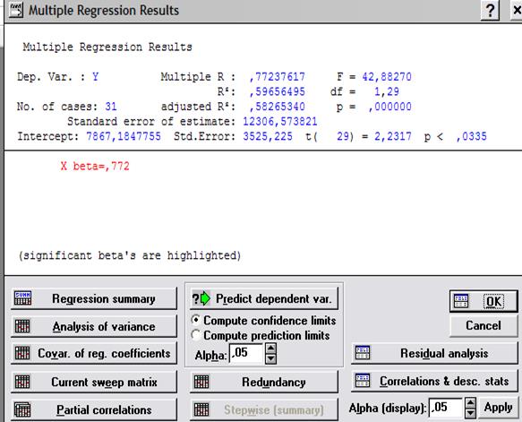522x422 pixels.
Task: Select Compute prediction limits option
Action: tap(196, 335)
